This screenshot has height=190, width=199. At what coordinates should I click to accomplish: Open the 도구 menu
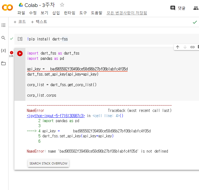(83, 13)
